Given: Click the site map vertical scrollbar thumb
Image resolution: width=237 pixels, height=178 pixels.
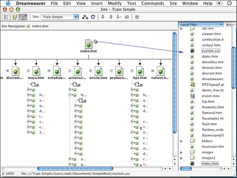Looking at the screenshot, I should tap(174, 83).
